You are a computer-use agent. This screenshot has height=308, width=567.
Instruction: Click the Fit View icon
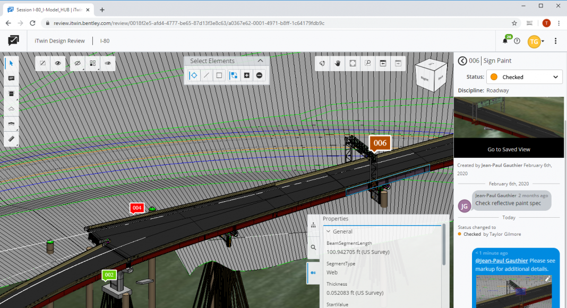click(353, 63)
